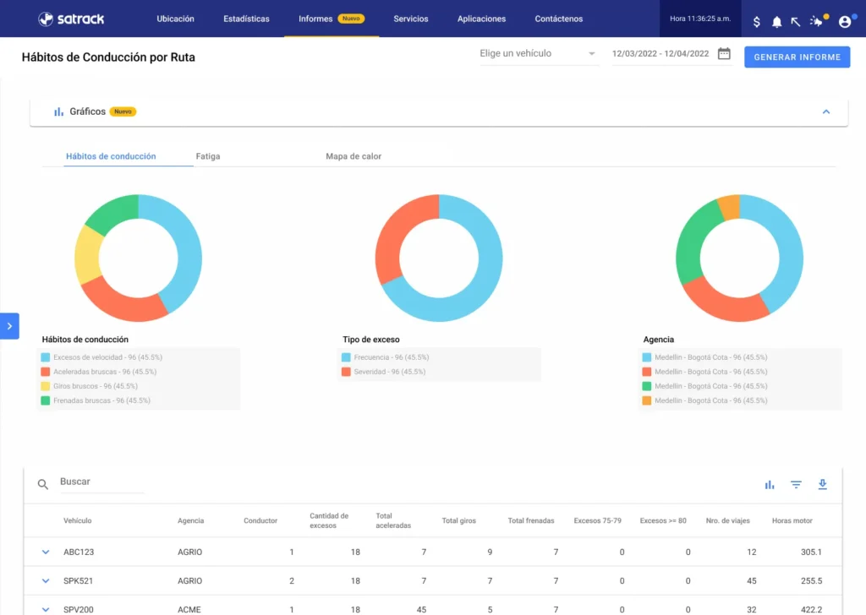866x615 pixels.
Task: Open the Elige un vehículo dropdown
Action: pyautogui.click(x=538, y=54)
